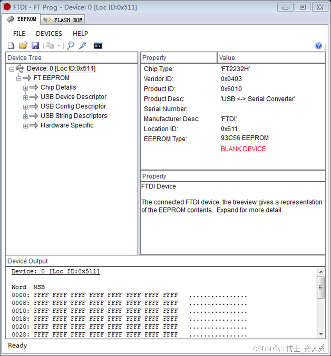Click the Manufacturer Desc value 'FTDI'
331x356 pixels.
coord(228,119)
